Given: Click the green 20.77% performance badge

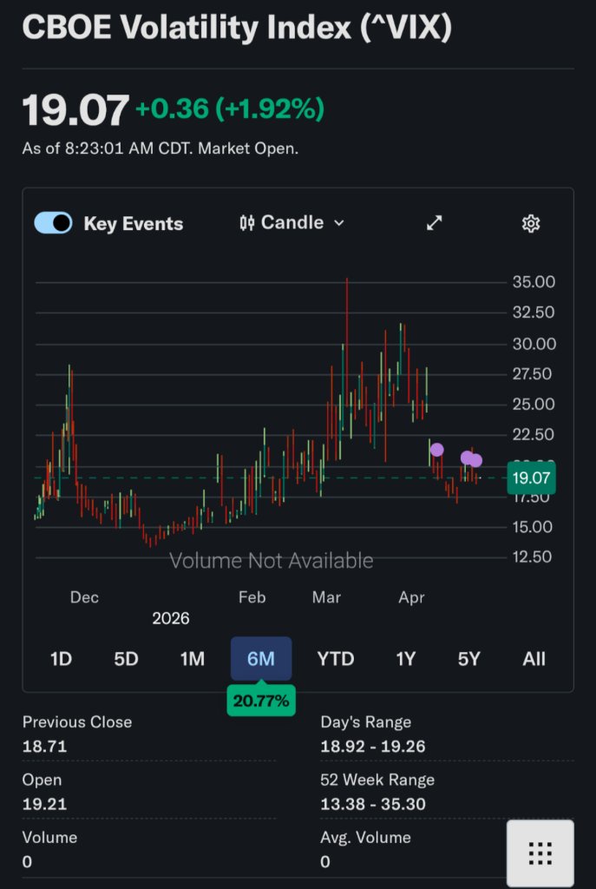Looking at the screenshot, I should [x=261, y=699].
